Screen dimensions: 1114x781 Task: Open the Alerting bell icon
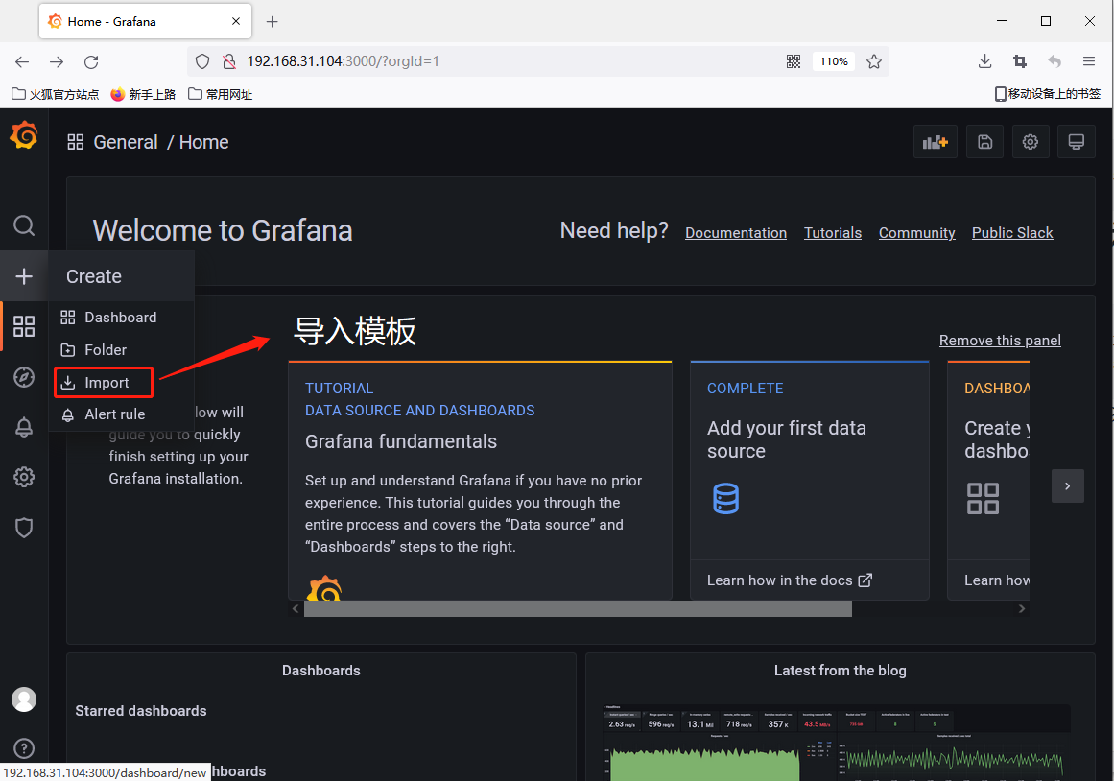point(24,428)
